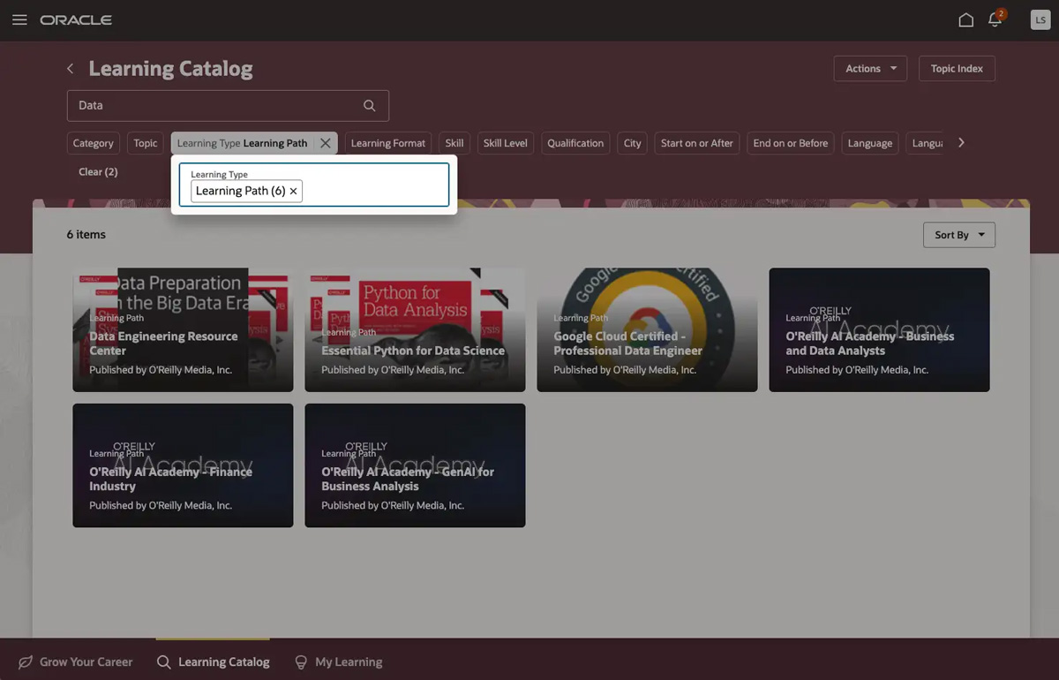1059x680 pixels.
Task: Open the Google Cloud Certified Data Engineer card
Action: 647,330
